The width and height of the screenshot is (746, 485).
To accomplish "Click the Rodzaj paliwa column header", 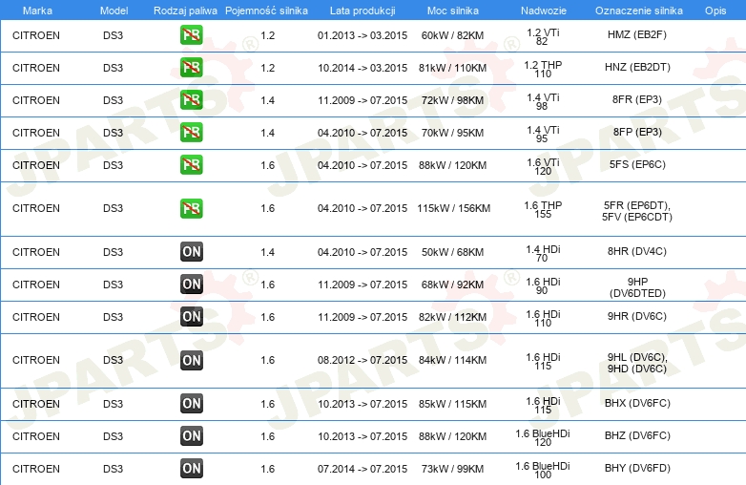I will click(x=185, y=11).
